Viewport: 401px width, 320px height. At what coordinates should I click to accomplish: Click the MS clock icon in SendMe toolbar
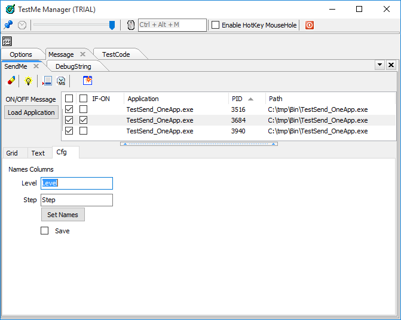click(61, 81)
